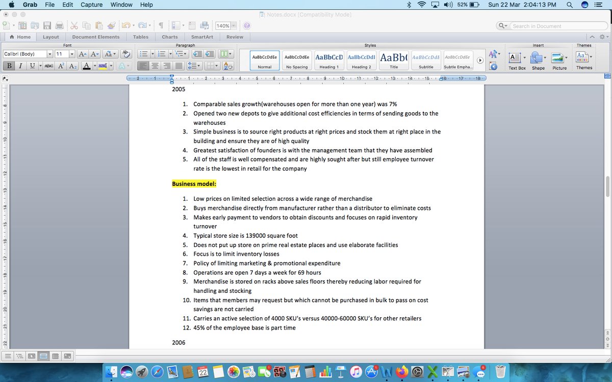Apply Superscript formatting
Screen dimensions: 612x382
61,66
